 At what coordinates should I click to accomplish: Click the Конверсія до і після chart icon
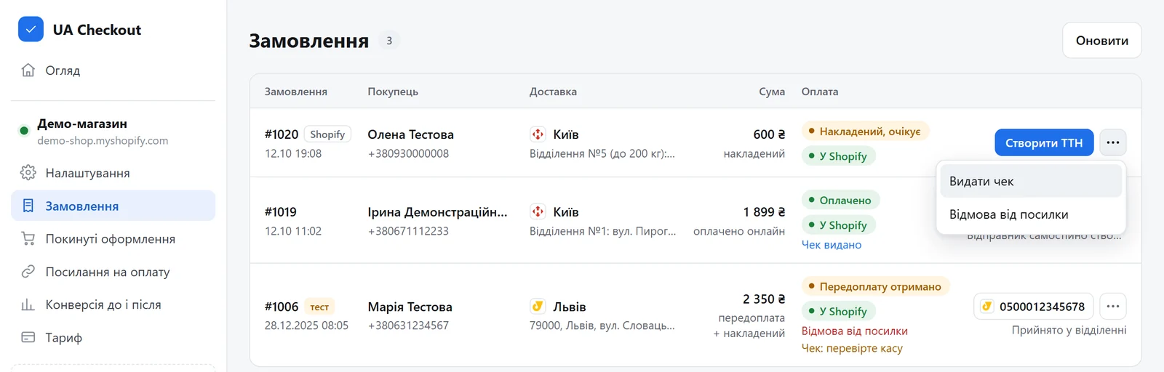[x=28, y=304]
